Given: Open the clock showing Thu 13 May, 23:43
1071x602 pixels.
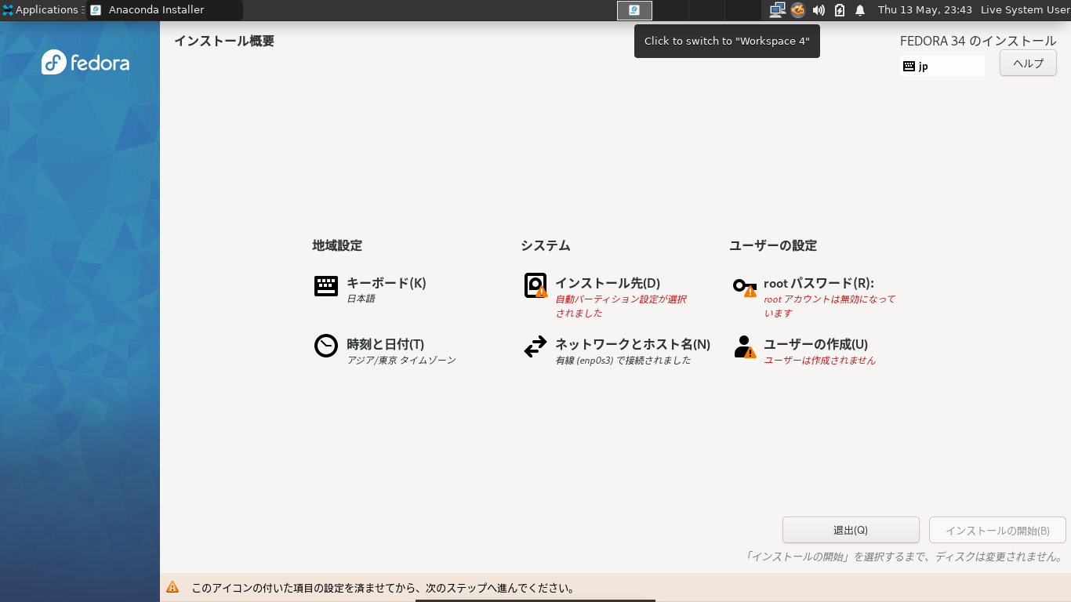Looking at the screenshot, I should tap(925, 10).
